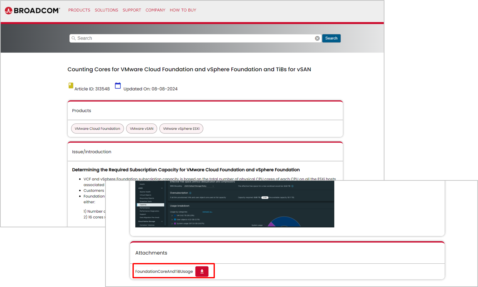Open the VMware vSphere ESXi product tag
The image size is (478, 287).
tap(181, 129)
